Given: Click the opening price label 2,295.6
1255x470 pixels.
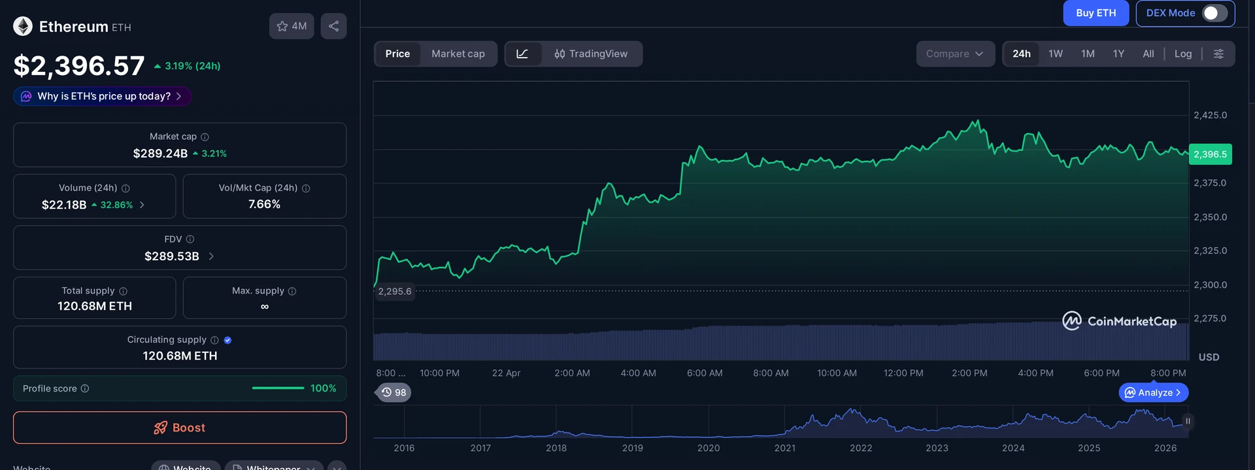Looking at the screenshot, I should click(x=395, y=292).
